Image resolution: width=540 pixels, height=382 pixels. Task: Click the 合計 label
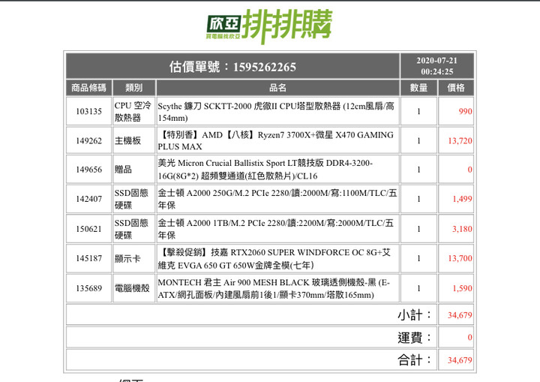tap(415, 360)
